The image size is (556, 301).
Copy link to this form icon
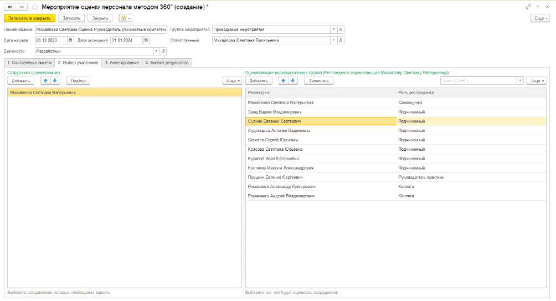528,7
